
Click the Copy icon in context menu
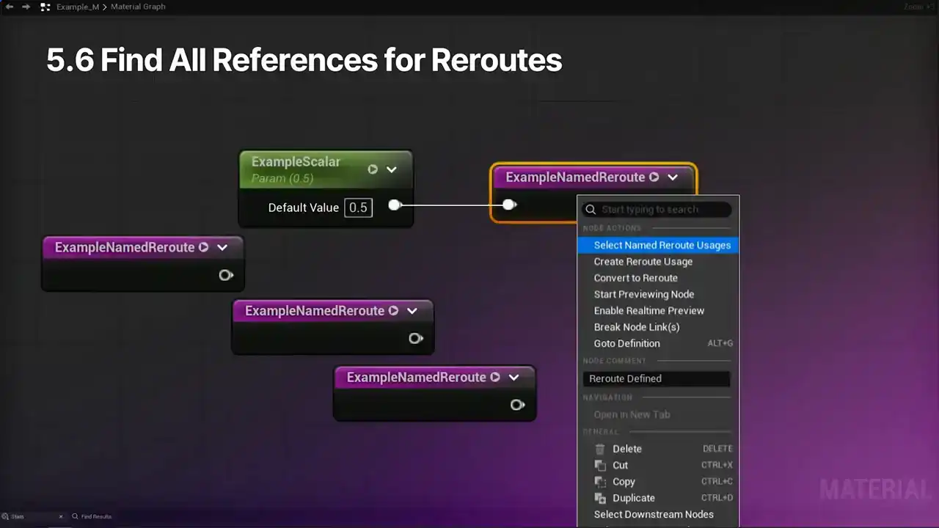(600, 482)
